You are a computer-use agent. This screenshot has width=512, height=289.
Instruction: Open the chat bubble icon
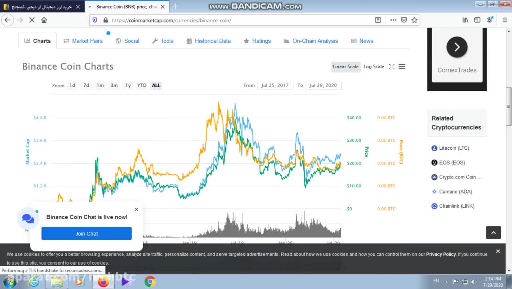coord(28,219)
